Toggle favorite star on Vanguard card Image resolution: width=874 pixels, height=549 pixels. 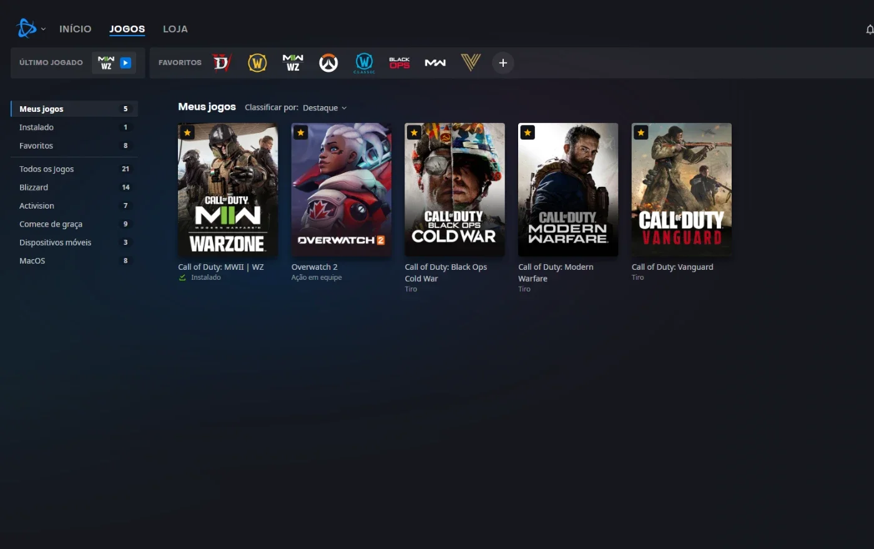[x=641, y=132]
